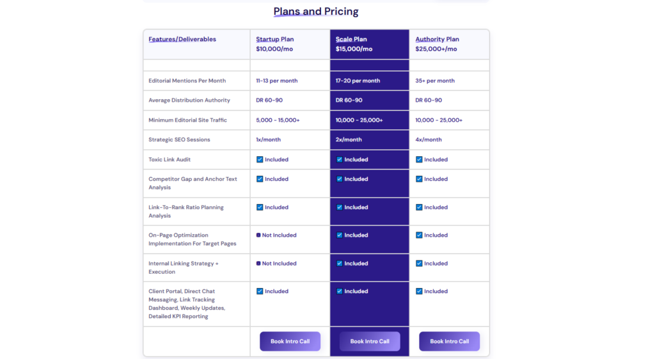Screen dimensions: 655x359
Task: Click Startup Plan Competitor Gap Analysis checkbox
Action: (x=260, y=179)
